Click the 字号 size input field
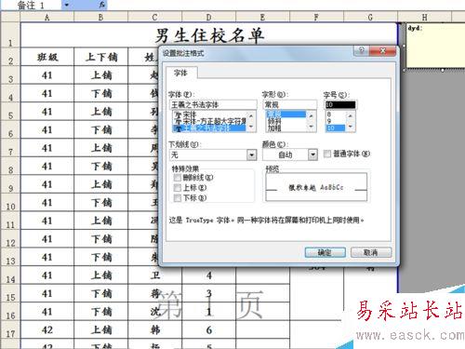 click(x=340, y=105)
